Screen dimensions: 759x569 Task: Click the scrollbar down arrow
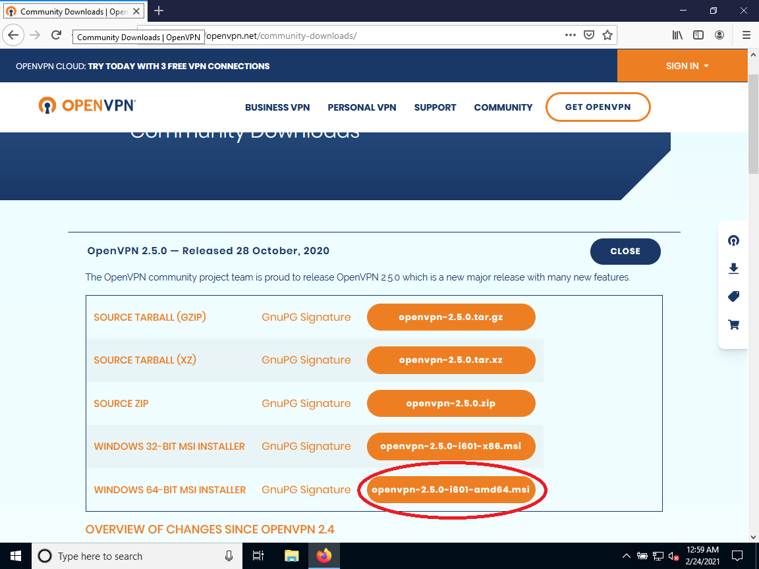pyautogui.click(x=753, y=537)
